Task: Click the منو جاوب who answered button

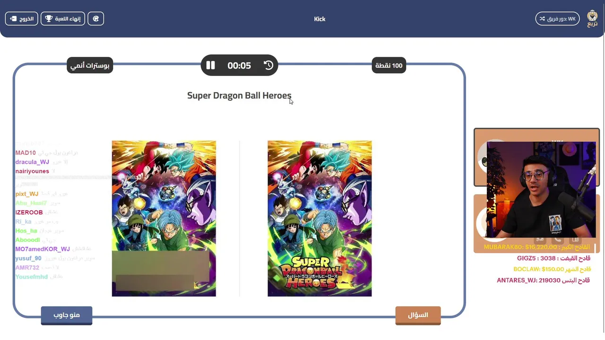Action: click(x=67, y=315)
